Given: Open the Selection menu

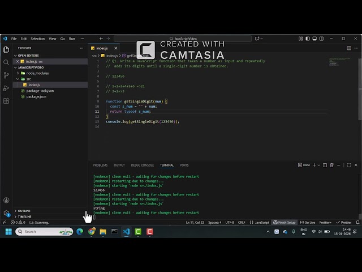Looking at the screenshot, I should 38,39.
